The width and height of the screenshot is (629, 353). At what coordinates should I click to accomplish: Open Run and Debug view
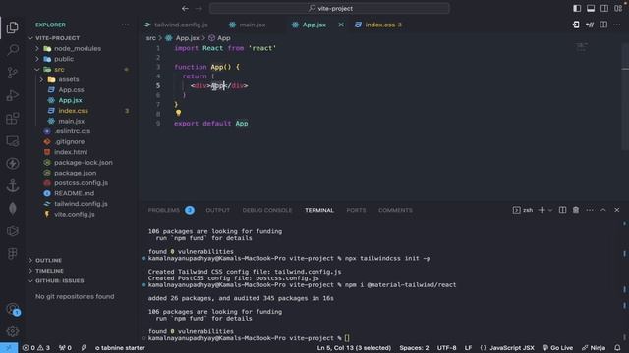[13, 95]
